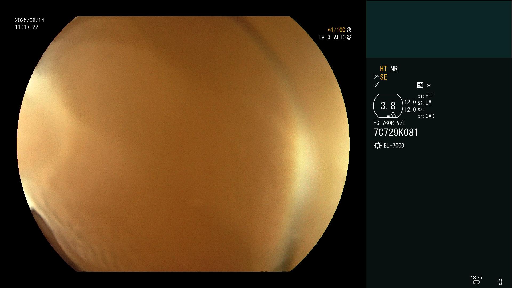512x288 pixels.
Task: Click the NR noise reduction label
Action: point(394,69)
